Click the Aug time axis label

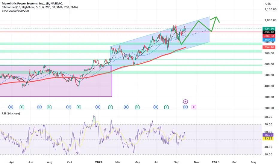click(50, 162)
